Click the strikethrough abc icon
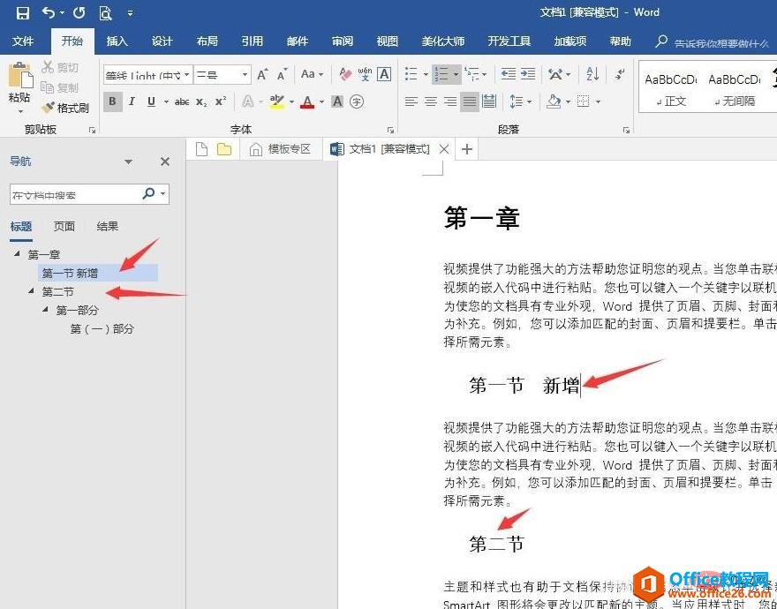Screen dimensions: 777x609 182,101
